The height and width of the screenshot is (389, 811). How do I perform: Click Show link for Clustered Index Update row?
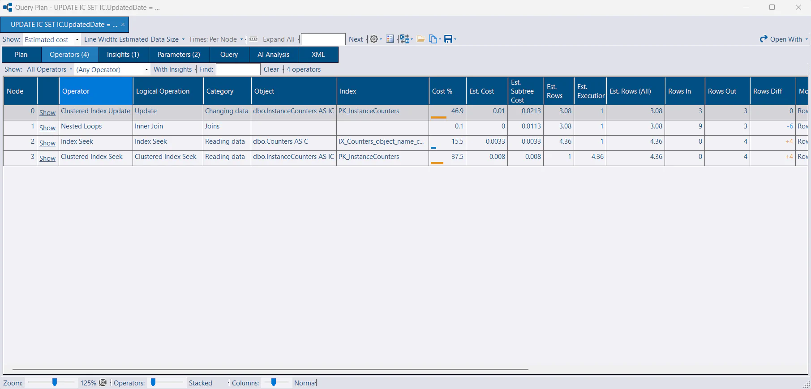pos(47,113)
